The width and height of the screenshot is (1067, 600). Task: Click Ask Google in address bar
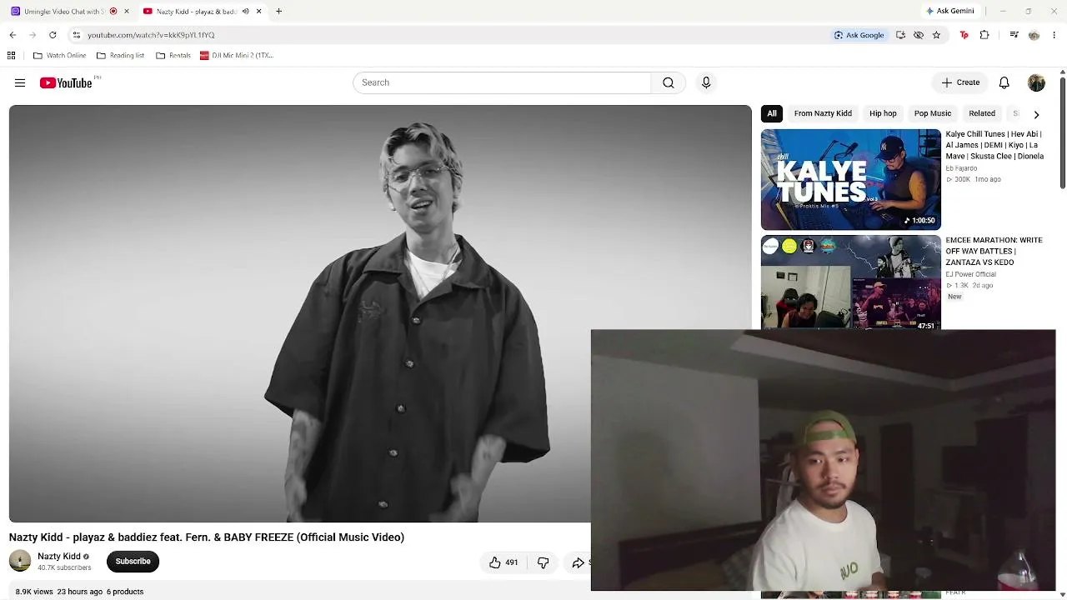coord(859,35)
